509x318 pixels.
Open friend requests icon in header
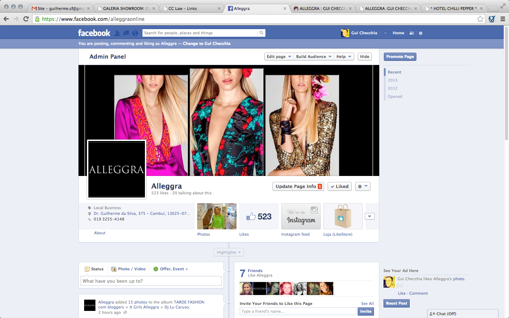click(117, 33)
